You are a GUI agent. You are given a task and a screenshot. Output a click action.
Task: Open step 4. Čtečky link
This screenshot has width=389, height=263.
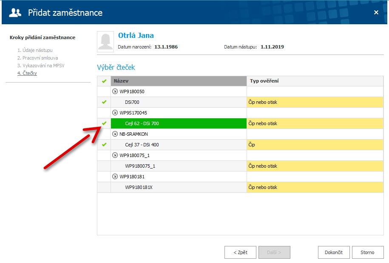click(27, 73)
